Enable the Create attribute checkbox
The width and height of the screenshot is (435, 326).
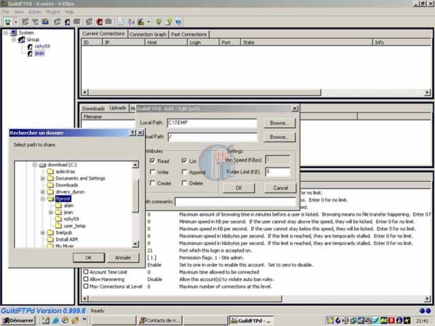(152, 183)
